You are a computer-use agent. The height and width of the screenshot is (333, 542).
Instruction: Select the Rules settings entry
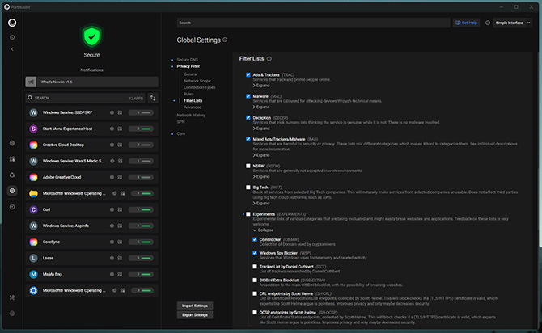coord(188,94)
